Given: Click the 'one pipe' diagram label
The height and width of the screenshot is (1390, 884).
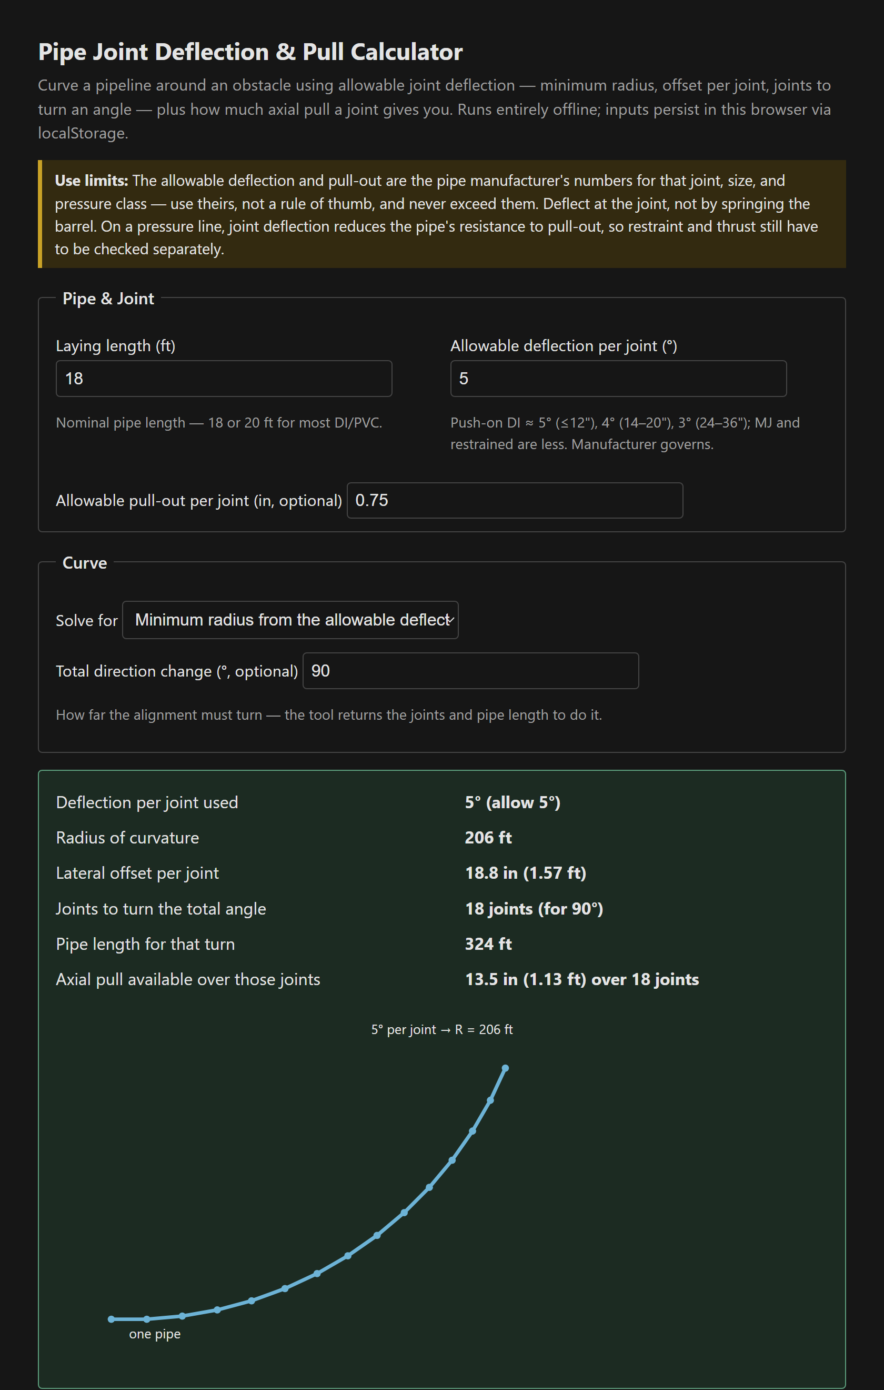Looking at the screenshot, I should [155, 1334].
